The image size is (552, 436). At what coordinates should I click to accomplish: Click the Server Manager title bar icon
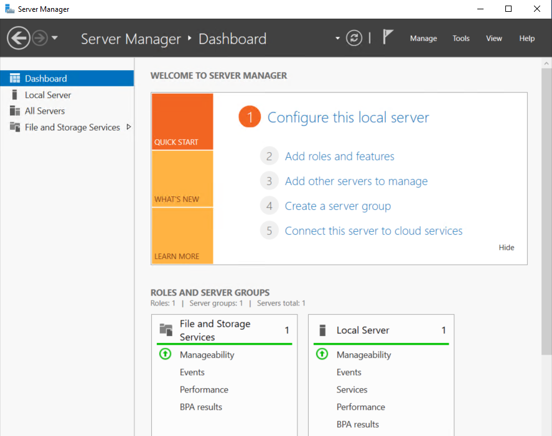click(9, 9)
